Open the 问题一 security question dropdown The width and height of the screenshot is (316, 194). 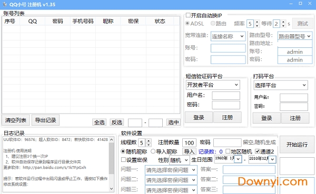pyautogui.click(x=171, y=170)
